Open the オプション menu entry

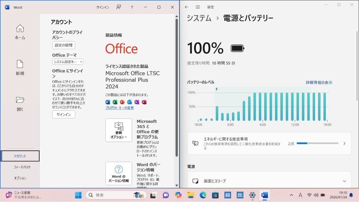[x=20, y=178]
